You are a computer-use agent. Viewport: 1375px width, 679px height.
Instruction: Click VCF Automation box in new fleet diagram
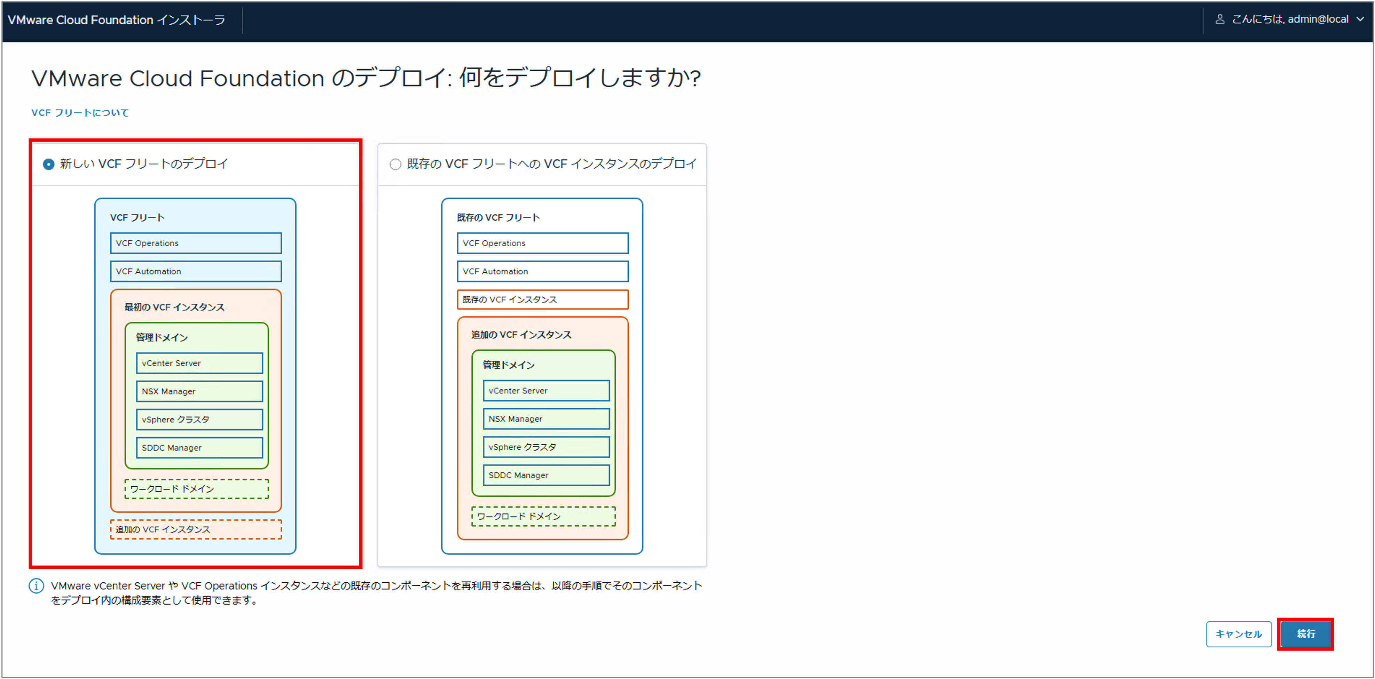coord(196,271)
